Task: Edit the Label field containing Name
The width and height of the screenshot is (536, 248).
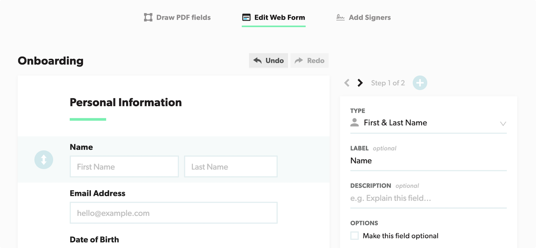Action: (x=428, y=161)
